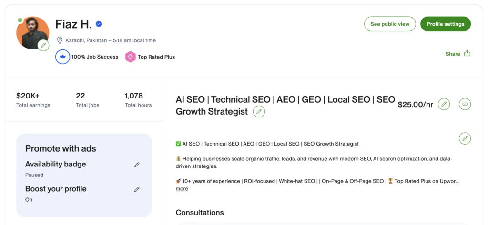The height and width of the screenshot is (225, 488).
Task: Edit the Availability badge setting
Action: pos(137,165)
